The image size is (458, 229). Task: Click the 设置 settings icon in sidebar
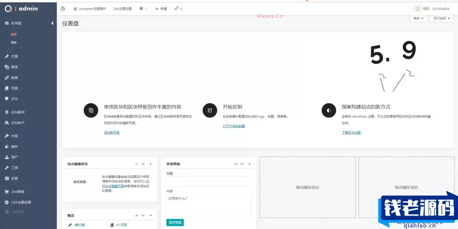[x=7, y=178]
